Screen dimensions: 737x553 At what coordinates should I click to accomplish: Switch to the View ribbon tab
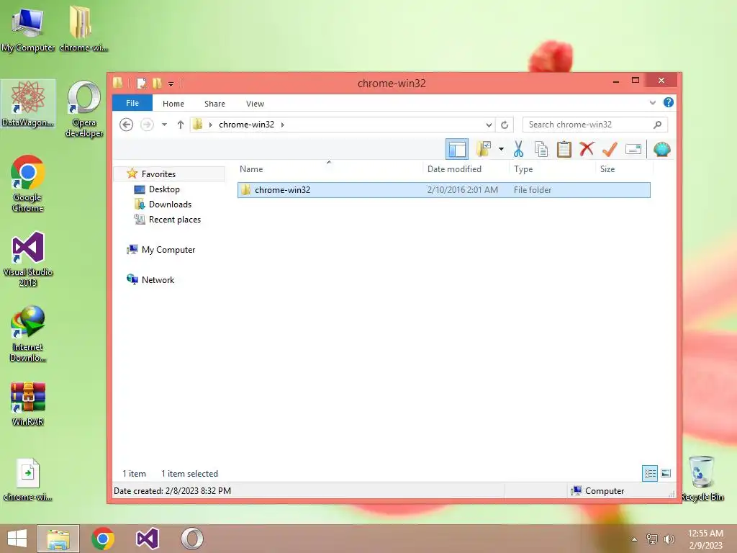(x=256, y=104)
